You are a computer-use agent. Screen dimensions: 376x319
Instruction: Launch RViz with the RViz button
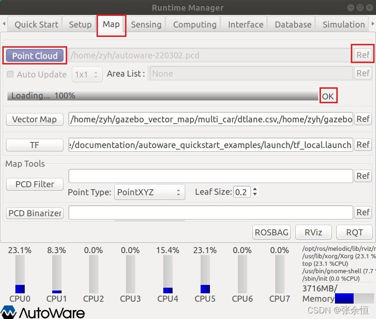tap(313, 232)
